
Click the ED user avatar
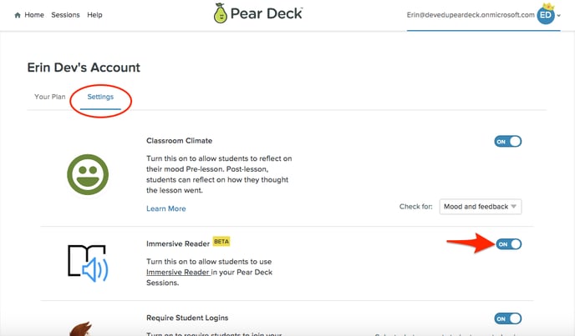(x=545, y=14)
